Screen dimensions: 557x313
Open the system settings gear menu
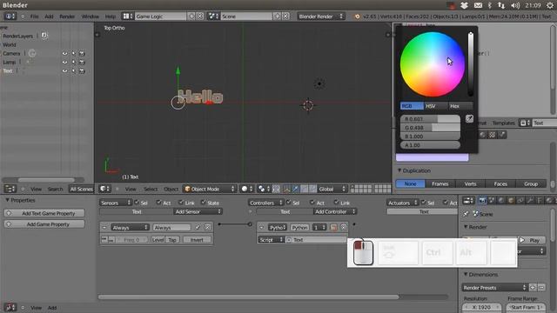tap(550, 5)
